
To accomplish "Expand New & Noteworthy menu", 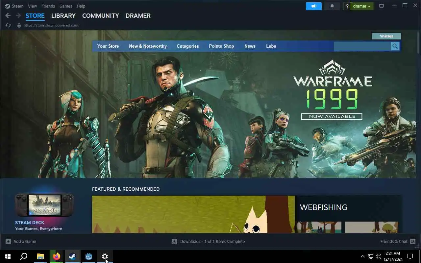I will click(148, 46).
